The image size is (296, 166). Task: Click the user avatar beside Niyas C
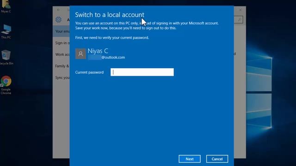coord(80,53)
